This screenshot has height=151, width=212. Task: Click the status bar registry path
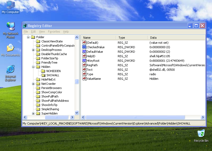107,123
